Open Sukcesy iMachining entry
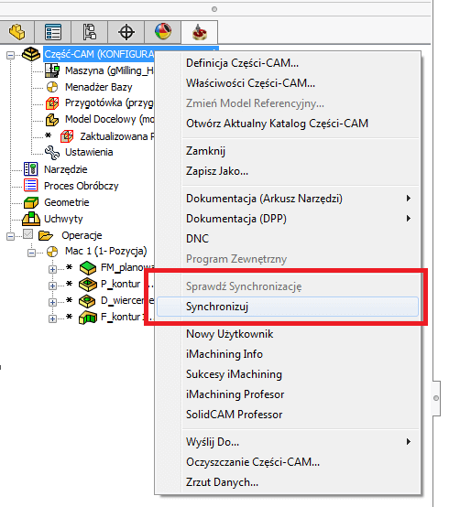 pos(288,374)
